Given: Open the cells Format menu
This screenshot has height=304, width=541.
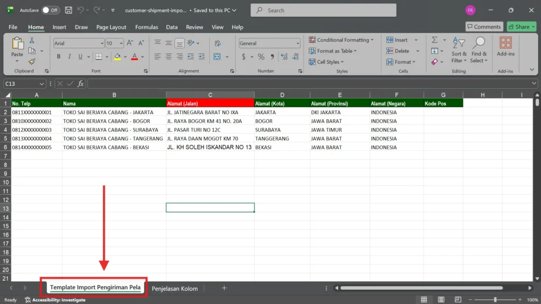Looking at the screenshot, I should point(401,62).
